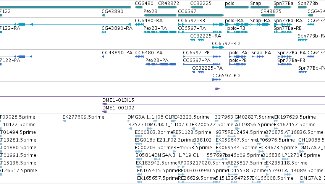Click the CG32225-RA transcript label
This screenshot has height=184, width=325.
(x=205, y=36)
